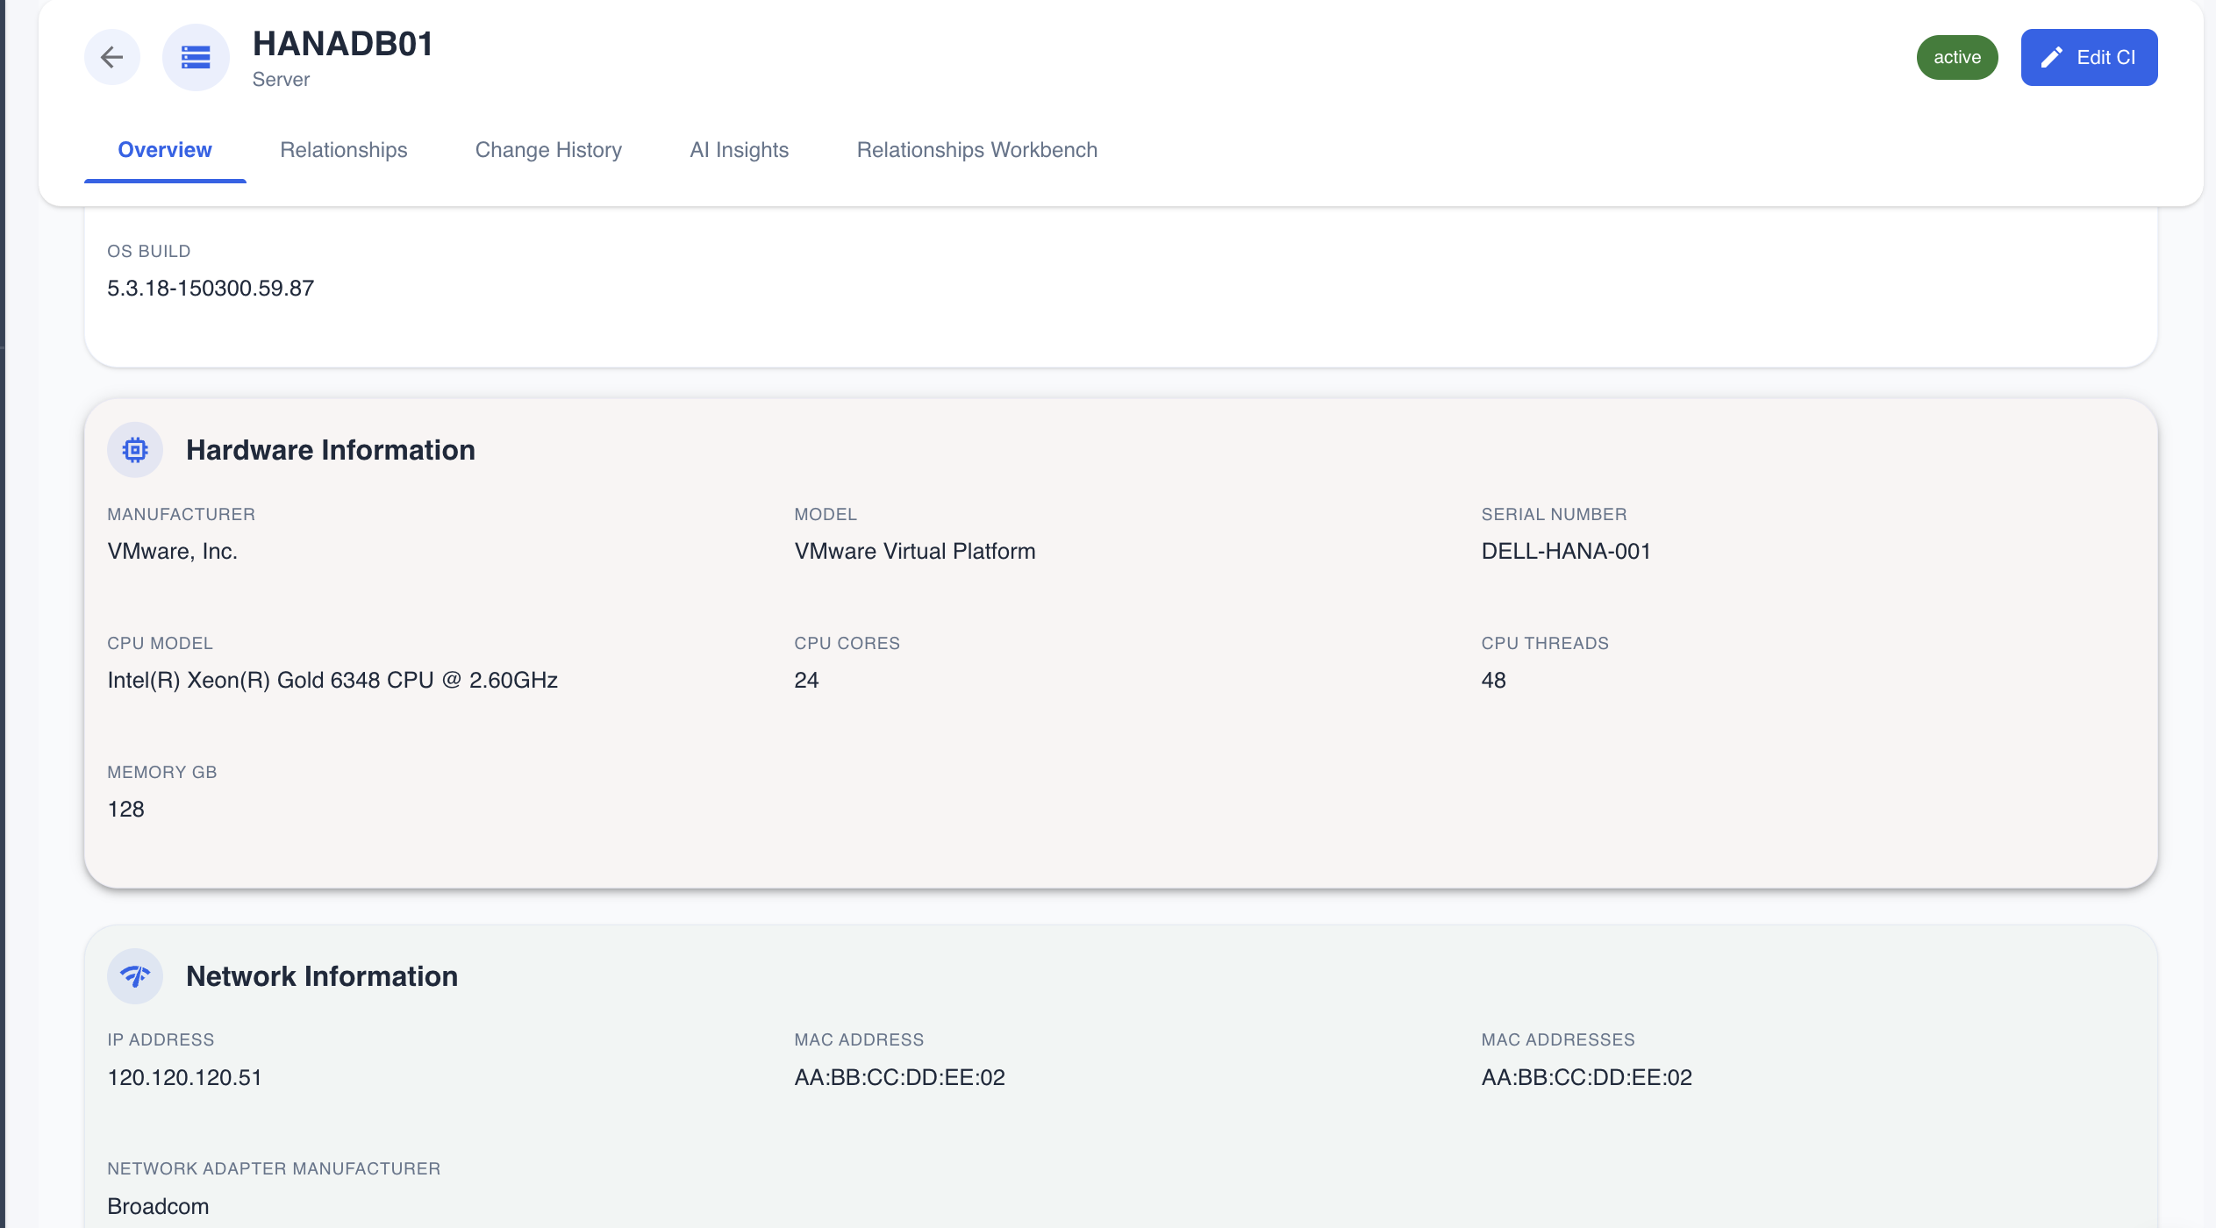Screen dimensions: 2216x1228
Task: Click the Hardware Information heading
Action: point(330,450)
